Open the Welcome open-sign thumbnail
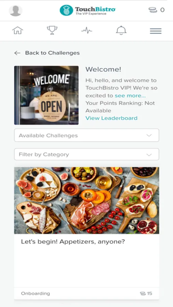173x307 pixels. [x=46, y=95]
